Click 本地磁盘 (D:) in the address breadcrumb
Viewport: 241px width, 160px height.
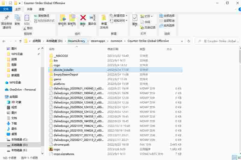pos(54,41)
